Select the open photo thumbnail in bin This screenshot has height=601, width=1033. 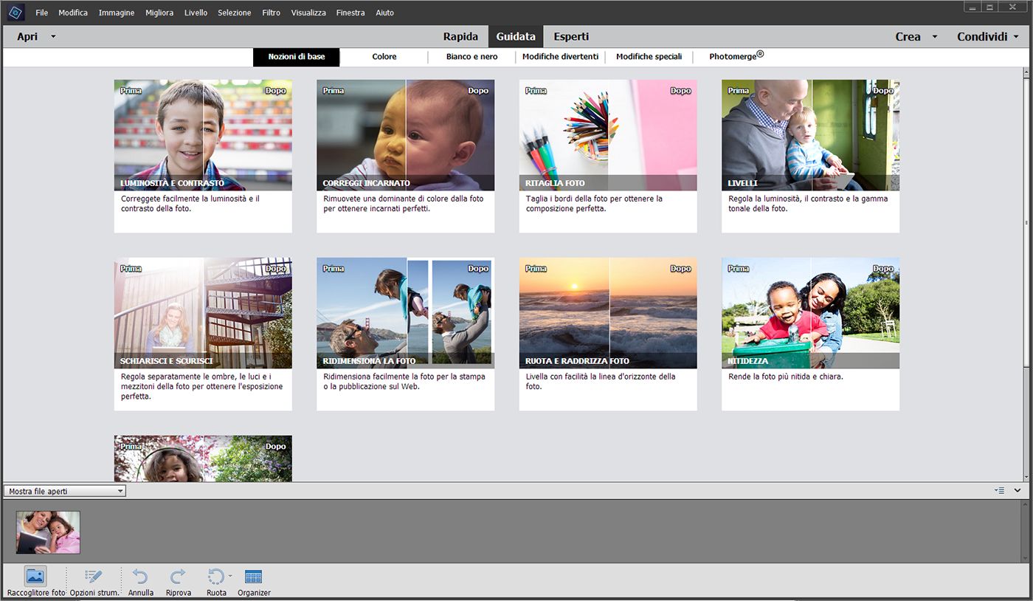(48, 532)
